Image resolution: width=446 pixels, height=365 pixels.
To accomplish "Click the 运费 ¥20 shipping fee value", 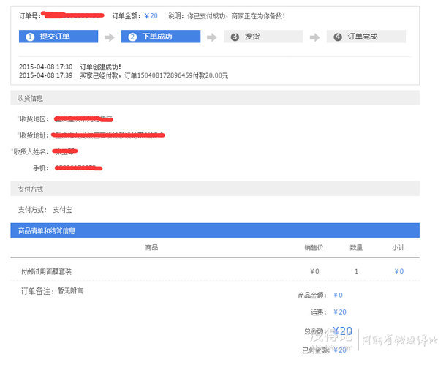I will click(339, 312).
